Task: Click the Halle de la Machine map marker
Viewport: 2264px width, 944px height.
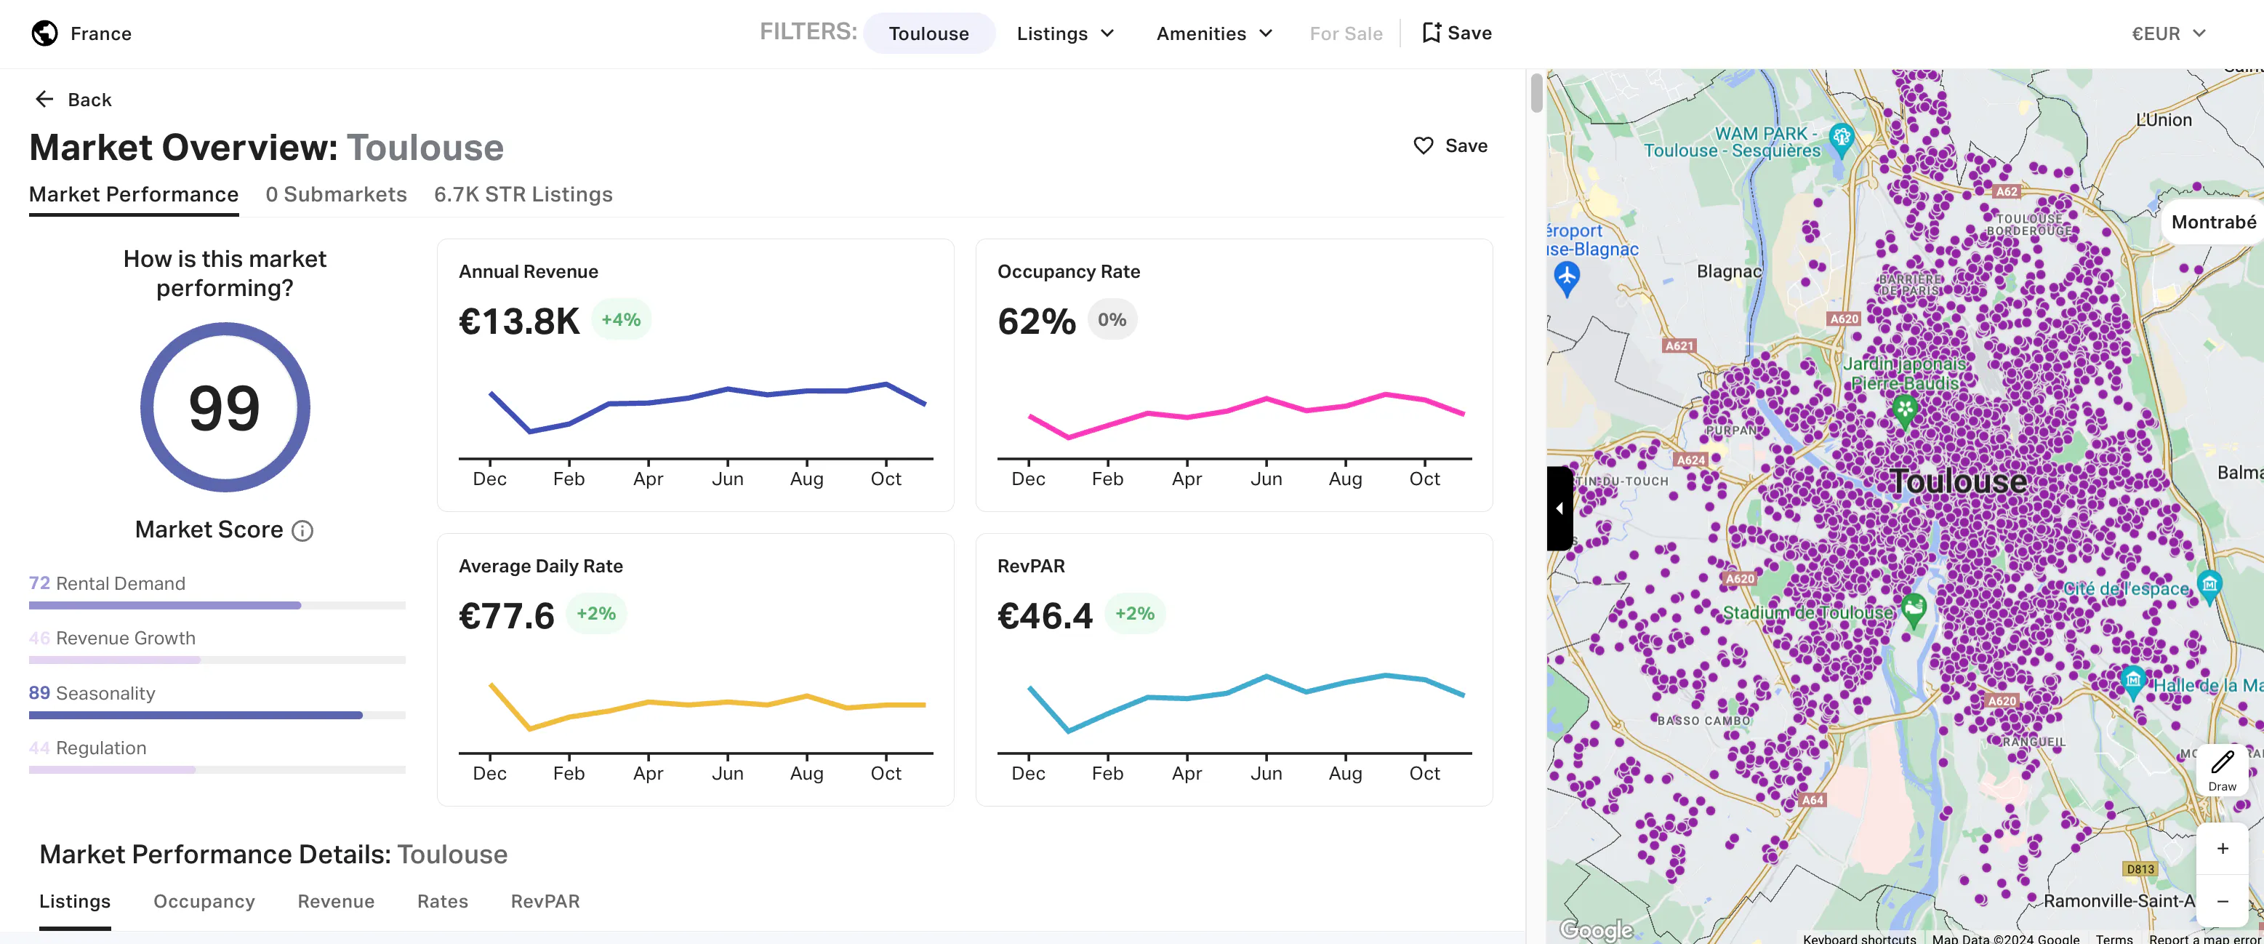Action: click(2133, 681)
